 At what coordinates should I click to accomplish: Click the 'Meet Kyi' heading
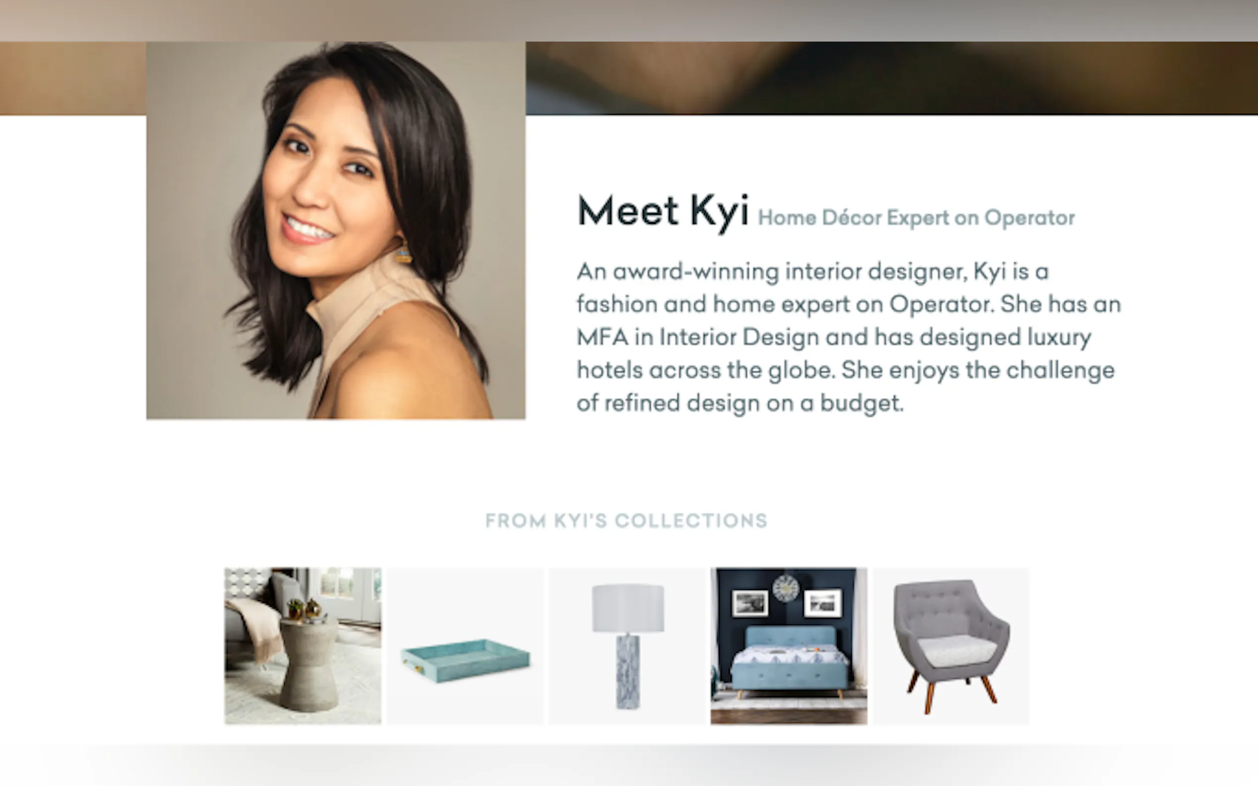click(x=663, y=212)
